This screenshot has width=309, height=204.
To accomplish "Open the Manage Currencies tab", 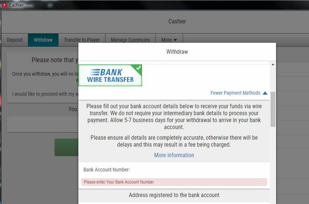I will 131,40.
